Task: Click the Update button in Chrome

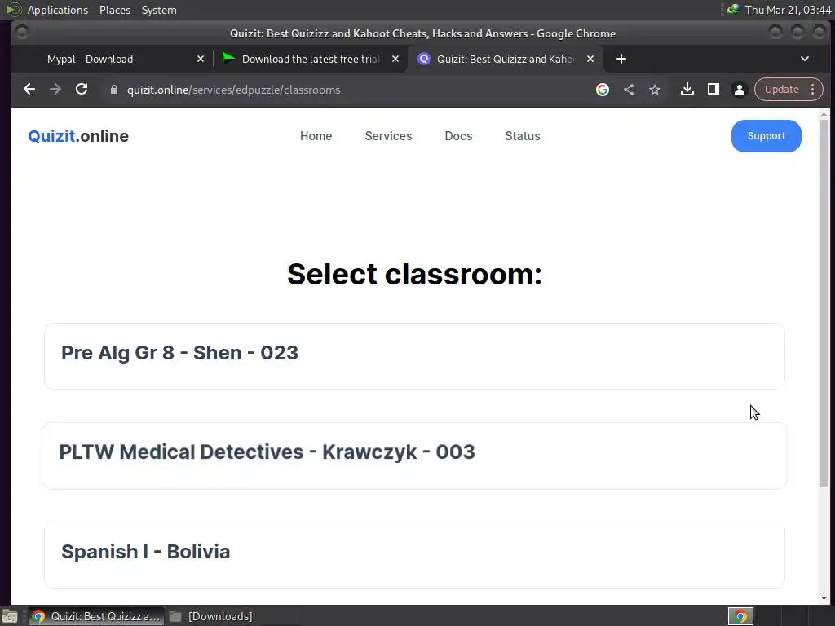Action: click(781, 90)
